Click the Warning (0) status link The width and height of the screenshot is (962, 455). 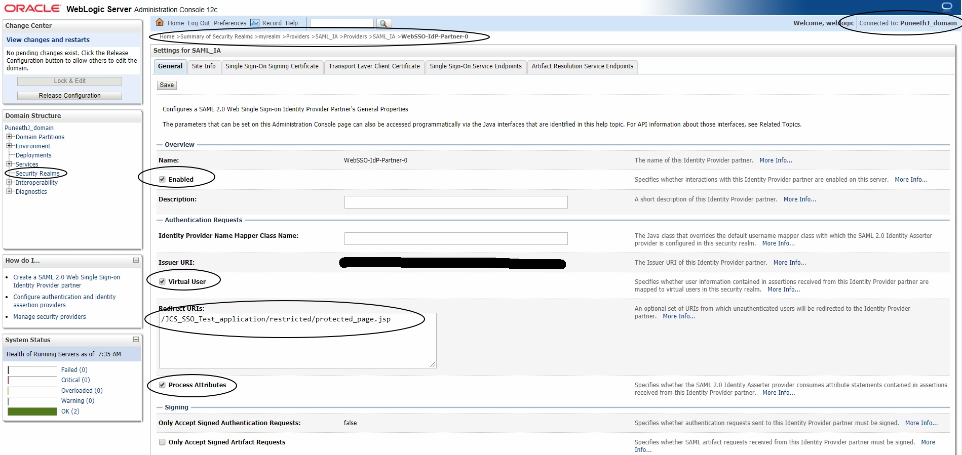(78, 401)
